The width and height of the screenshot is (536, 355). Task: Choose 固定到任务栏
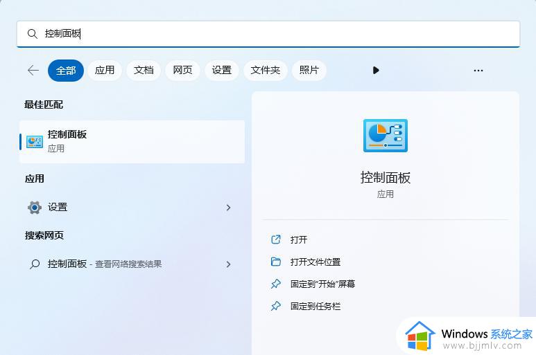pos(315,307)
